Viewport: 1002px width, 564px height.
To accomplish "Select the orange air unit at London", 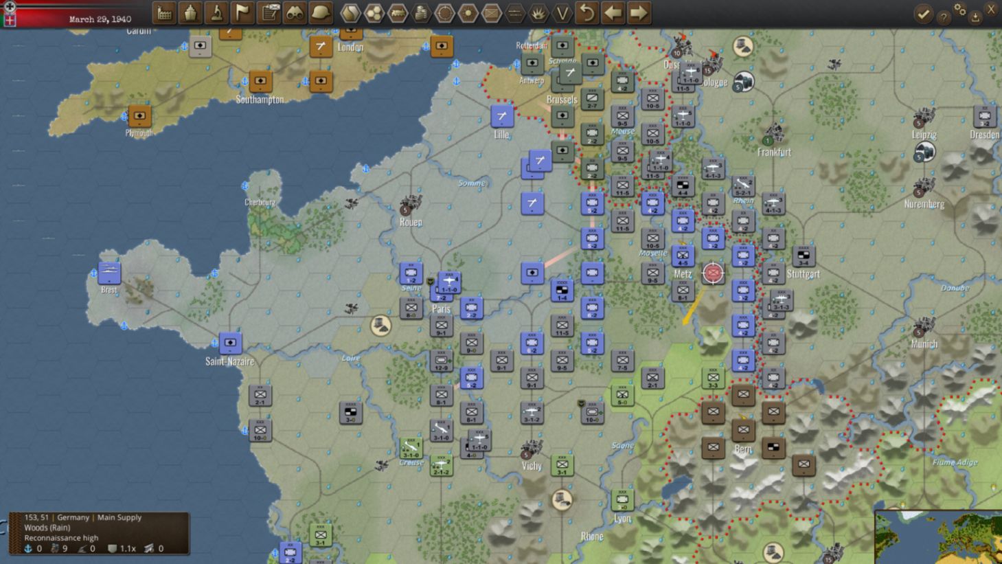I will (321, 47).
